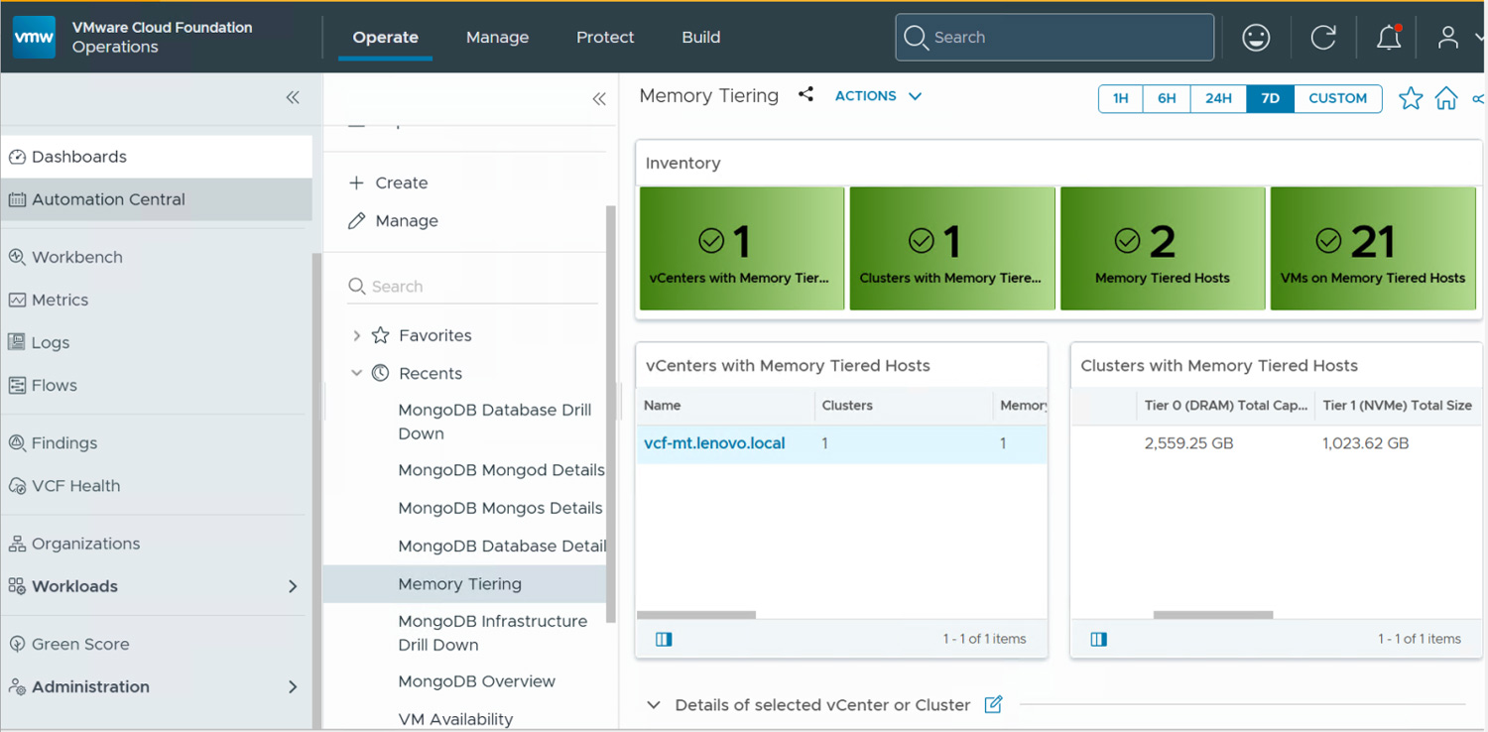Click the VMW logo
The height and width of the screenshot is (732, 1488).
click(33, 38)
